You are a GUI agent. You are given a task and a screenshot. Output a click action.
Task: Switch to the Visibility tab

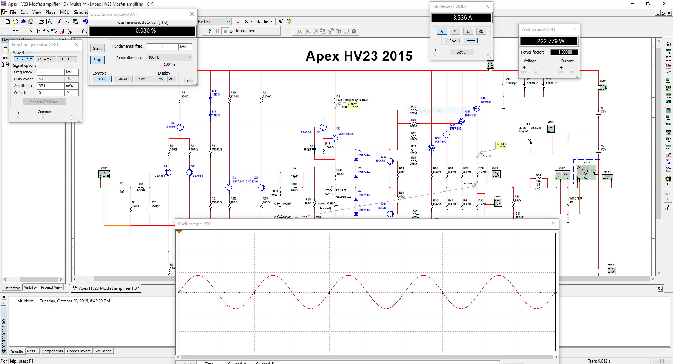(30, 287)
